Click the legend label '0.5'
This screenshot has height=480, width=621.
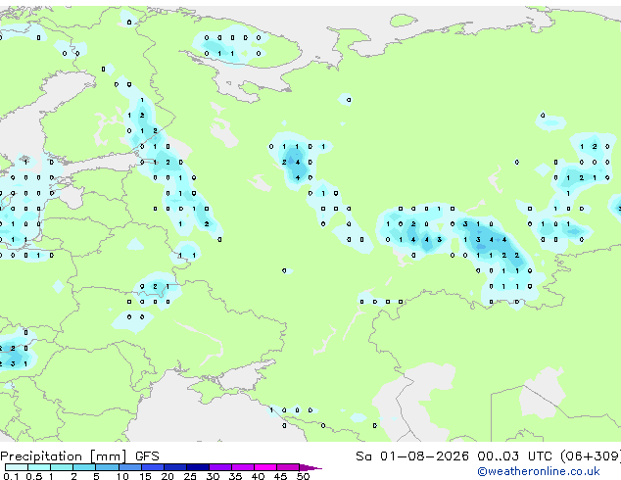33,476
